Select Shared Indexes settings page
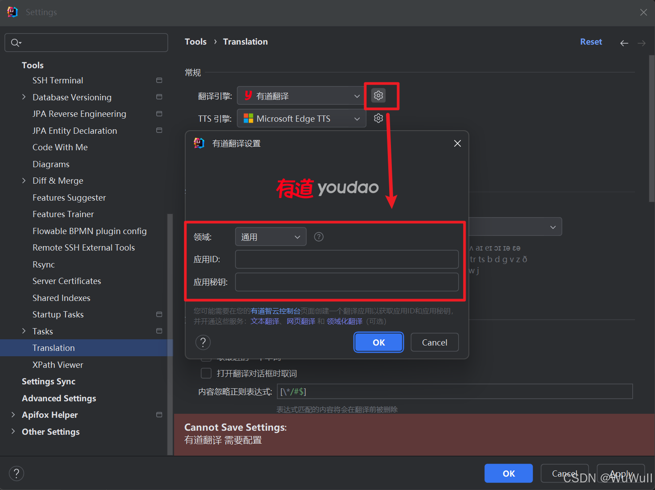The width and height of the screenshot is (655, 490). coord(61,298)
